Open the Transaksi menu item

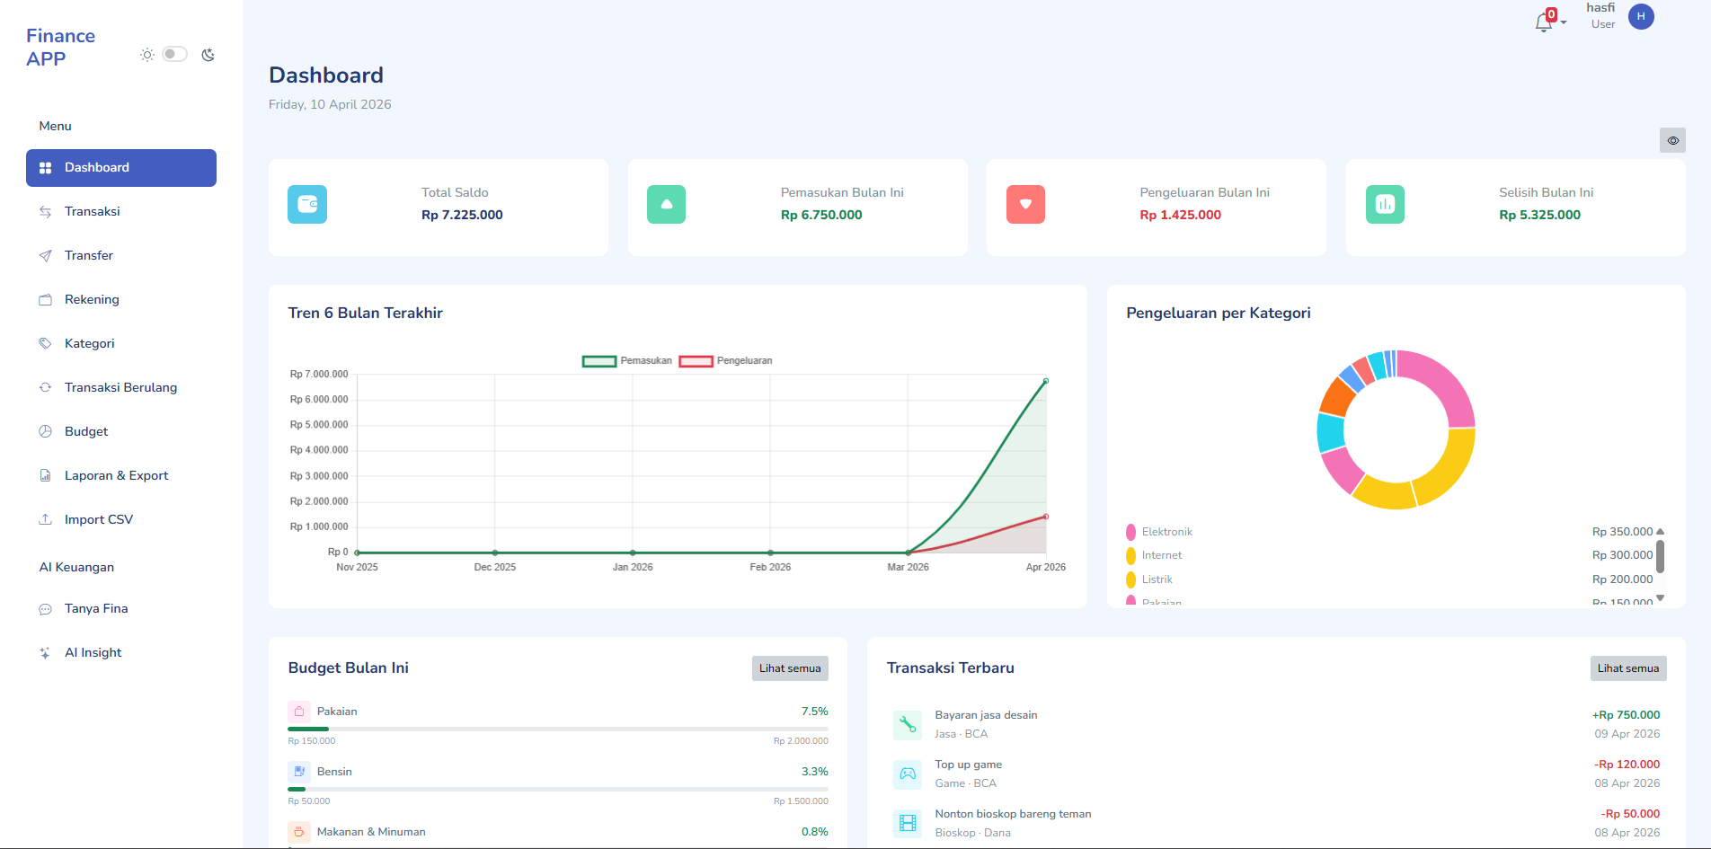pos(92,212)
